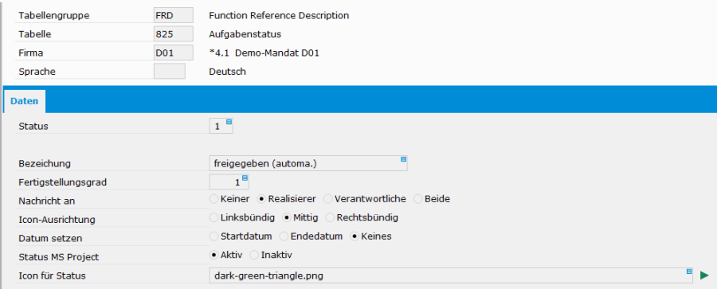Viewport: 717px width, 289px height.
Task: Set icon alignment to Linksbündig
Action: point(214,217)
